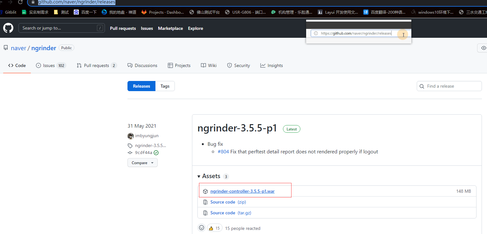The height and width of the screenshot is (234, 487).
Task: Go to Explore in the top navigation
Action: (x=195, y=28)
